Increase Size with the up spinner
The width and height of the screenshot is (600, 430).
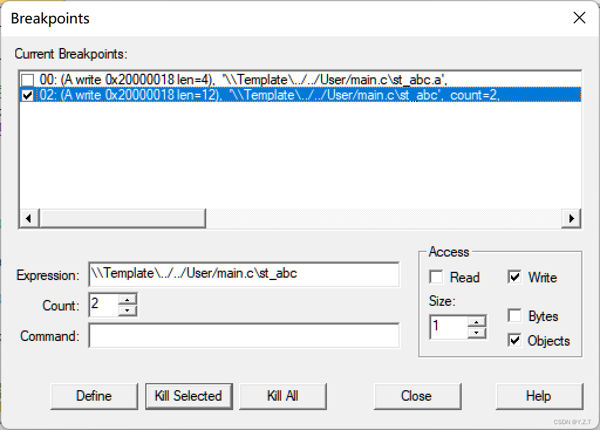[x=477, y=322]
